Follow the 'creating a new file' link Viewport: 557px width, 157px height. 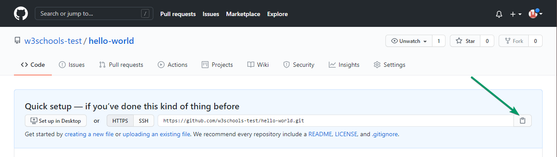coord(89,134)
